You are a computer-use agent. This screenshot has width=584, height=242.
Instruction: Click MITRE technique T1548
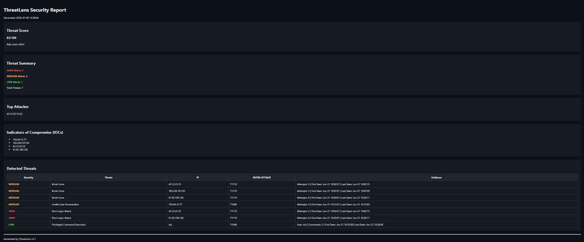coord(233,225)
